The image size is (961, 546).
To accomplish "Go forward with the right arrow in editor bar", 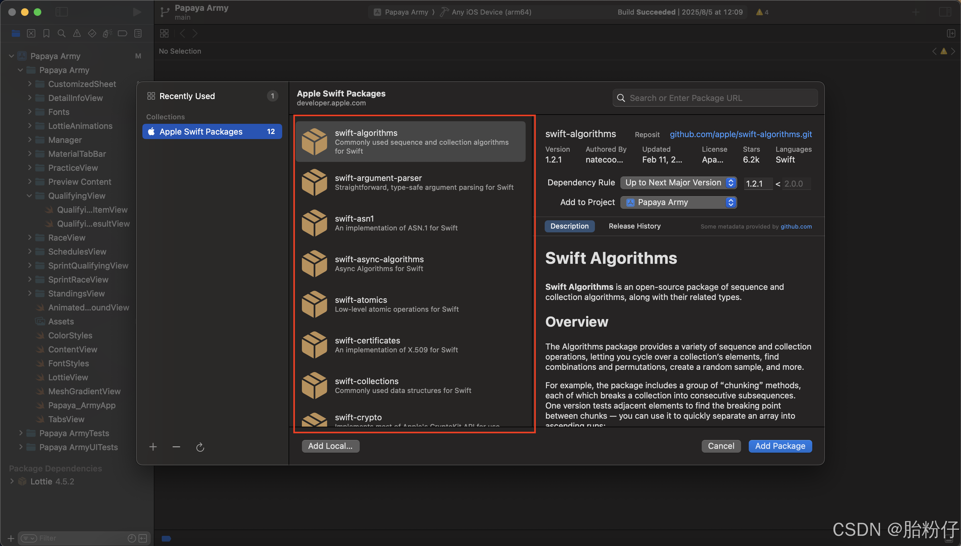I will (195, 33).
